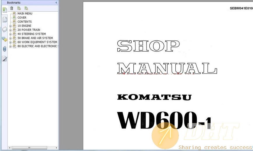Open the Pages thumbnails panel icon
This screenshot has height=151, width=253.
click(5, 20)
